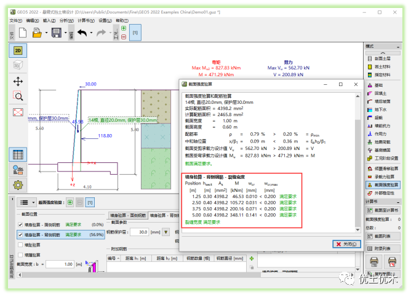Open the 帮助 menu
The height and width of the screenshot is (297, 411).
click(x=122, y=20)
